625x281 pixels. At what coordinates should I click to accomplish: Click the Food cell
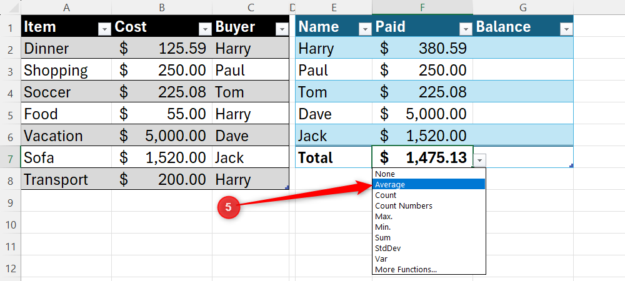click(66, 114)
